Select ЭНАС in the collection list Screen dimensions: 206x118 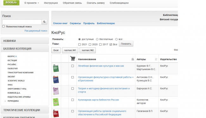point(10,85)
